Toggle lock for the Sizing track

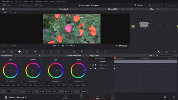tap(93, 68)
